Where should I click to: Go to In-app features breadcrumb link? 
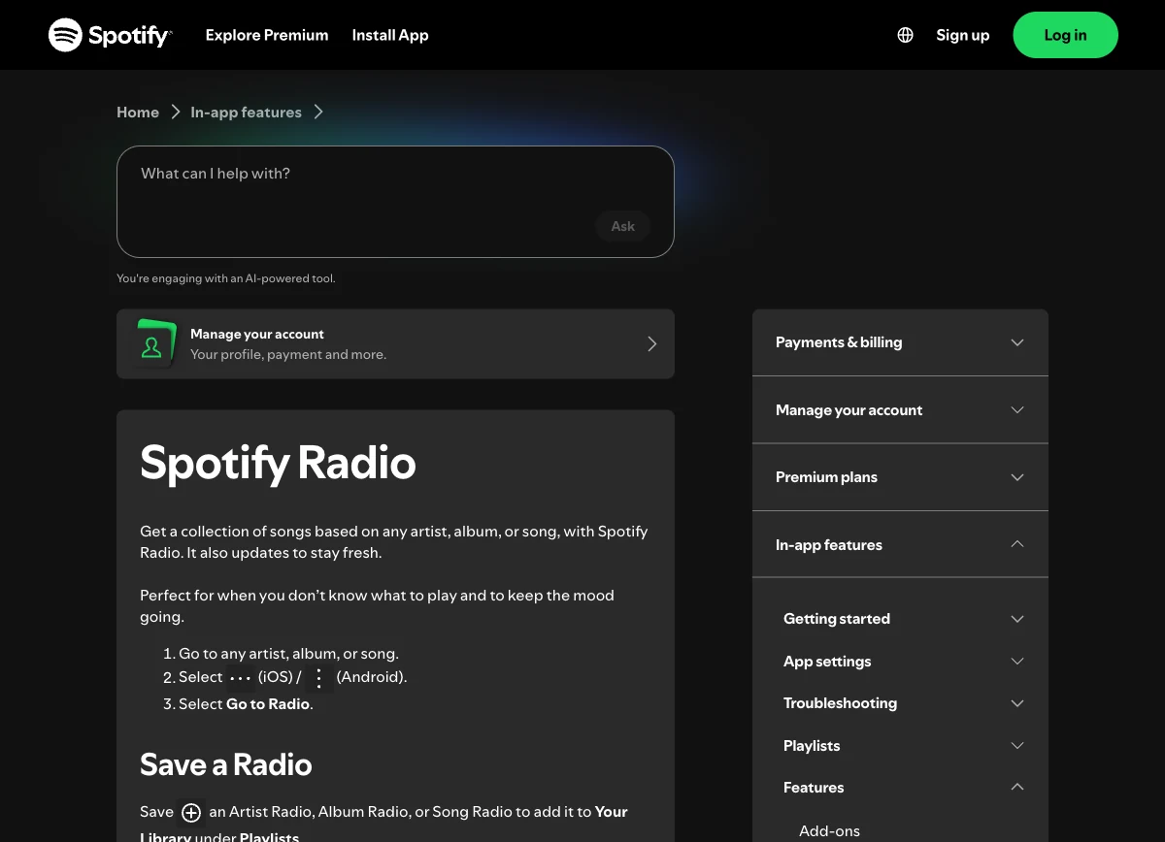(x=246, y=113)
